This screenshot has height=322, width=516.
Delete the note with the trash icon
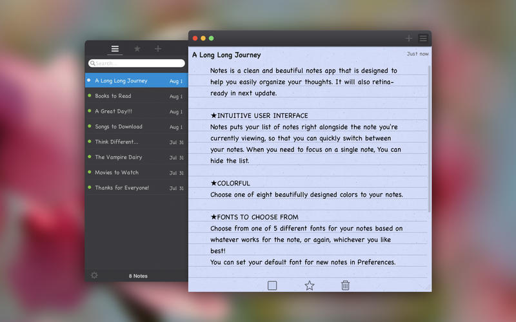[x=346, y=285]
